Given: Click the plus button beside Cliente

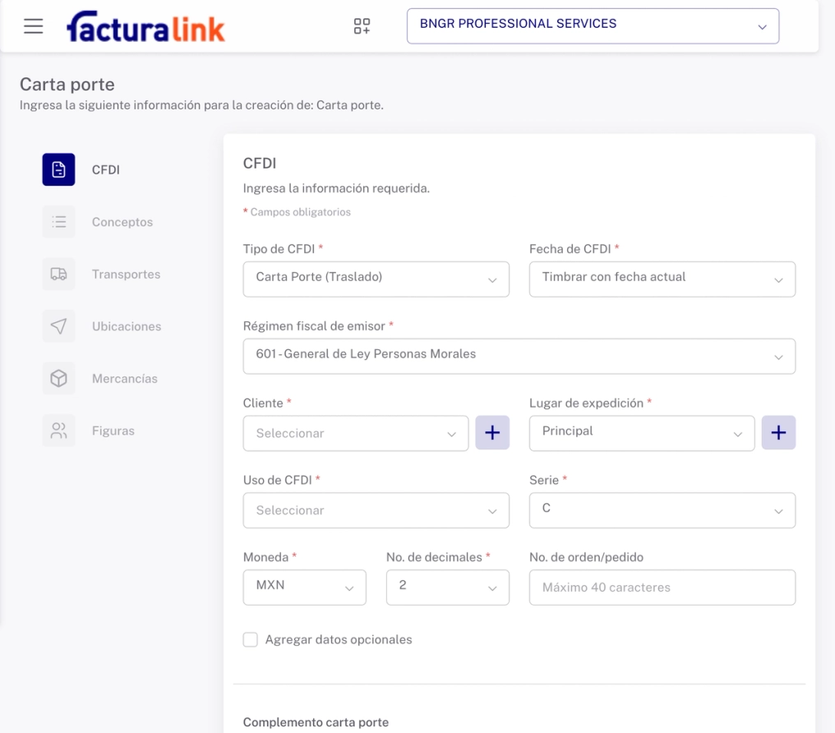Looking at the screenshot, I should pyautogui.click(x=492, y=433).
